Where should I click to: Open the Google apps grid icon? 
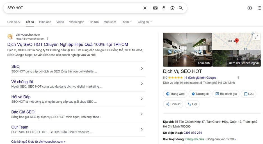[x=259, y=8]
